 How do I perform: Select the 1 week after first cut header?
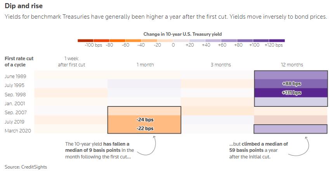coord(71,62)
